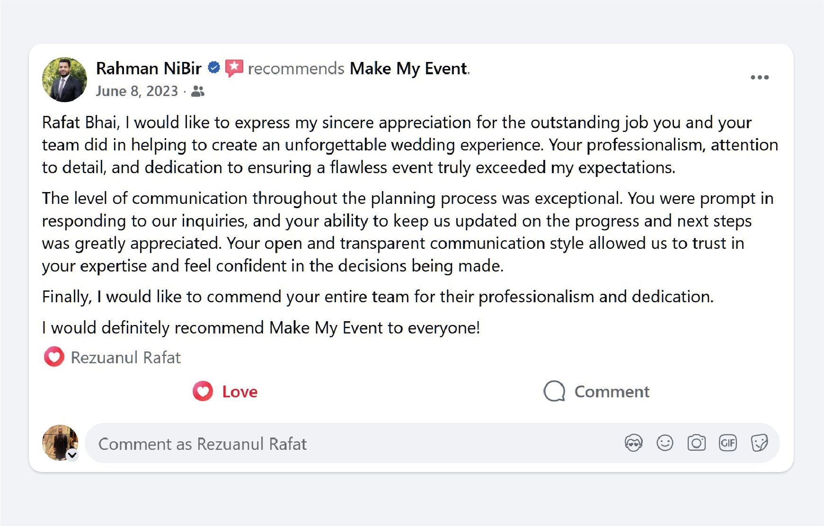Open the Make My Event page link
The image size is (824, 526).
click(408, 69)
